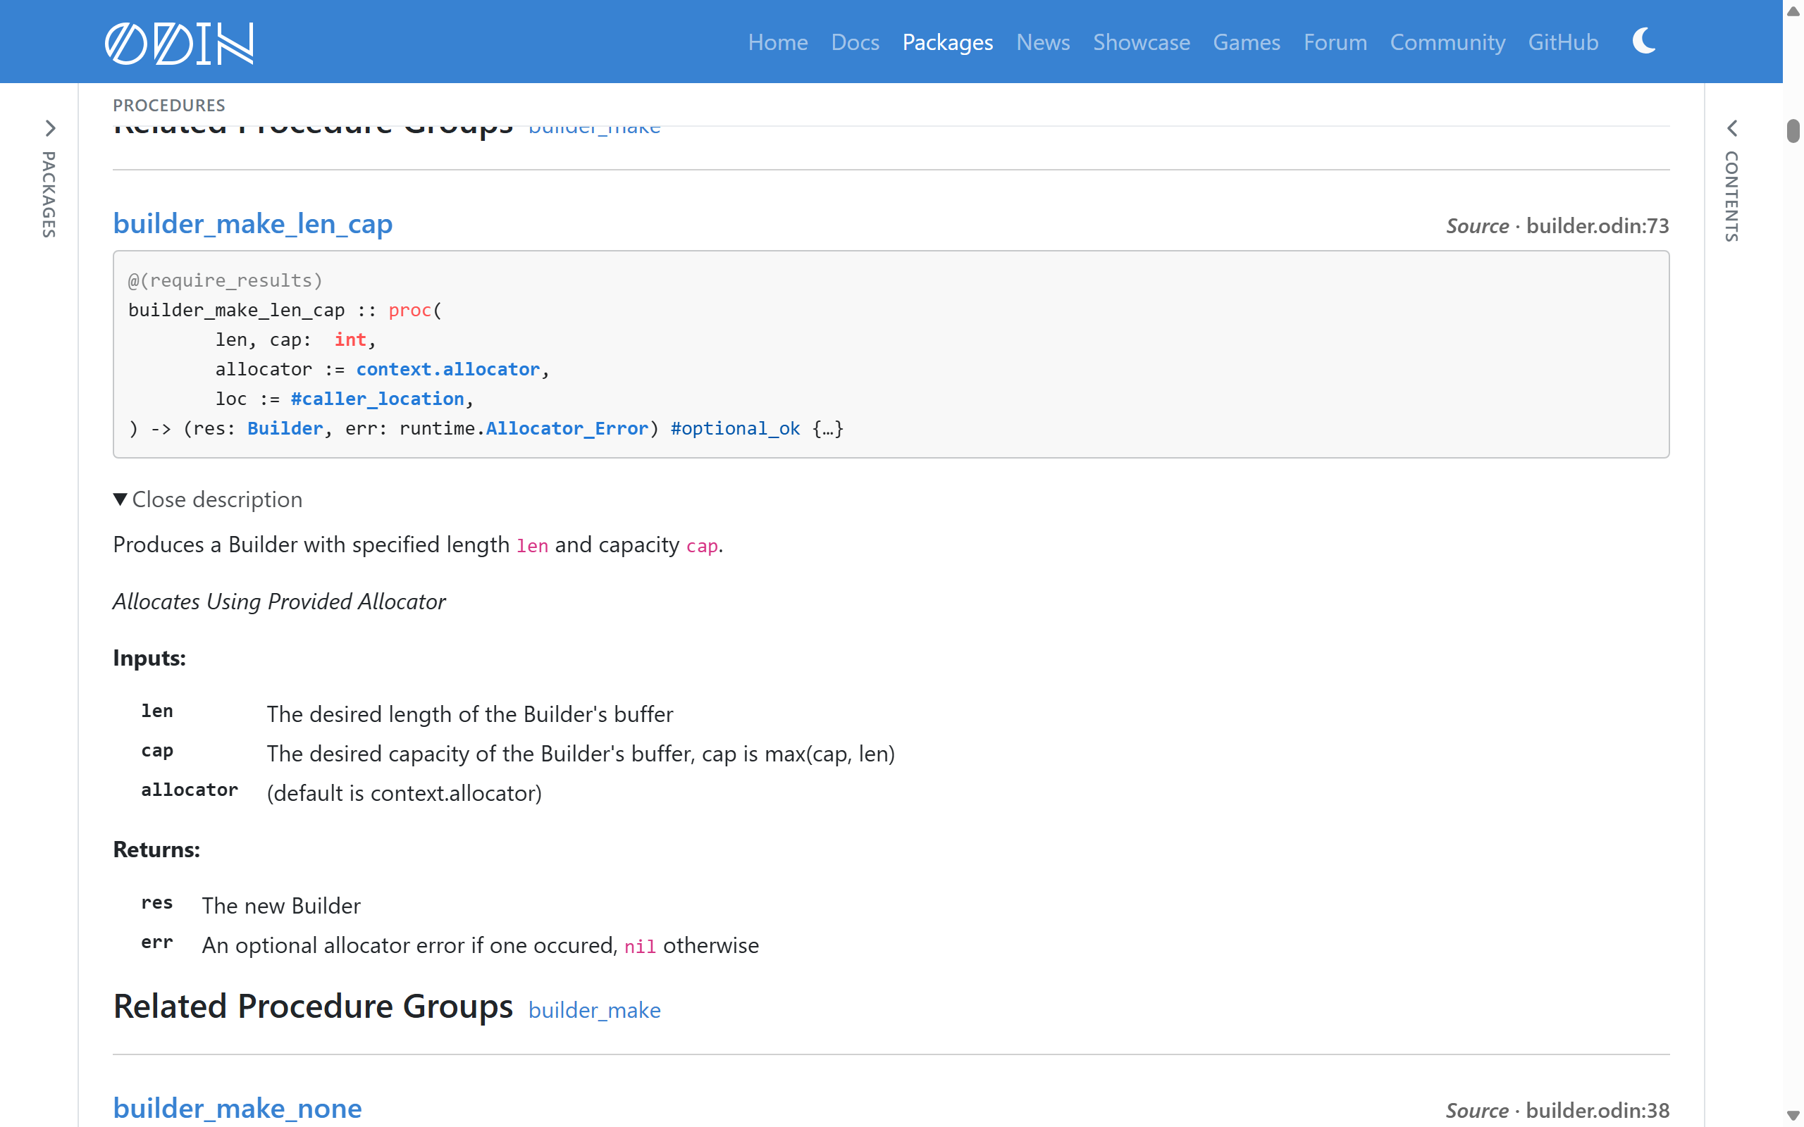Image resolution: width=1804 pixels, height=1127 pixels.
Task: Go to the Forum page
Action: (x=1335, y=42)
